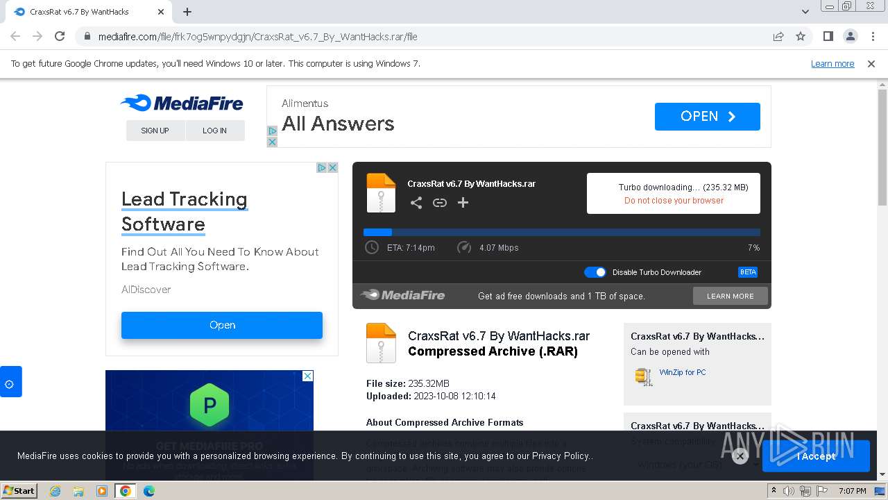Viewport: 888px width, 500px height.
Task: Click the SIGN UP button
Action: (155, 131)
